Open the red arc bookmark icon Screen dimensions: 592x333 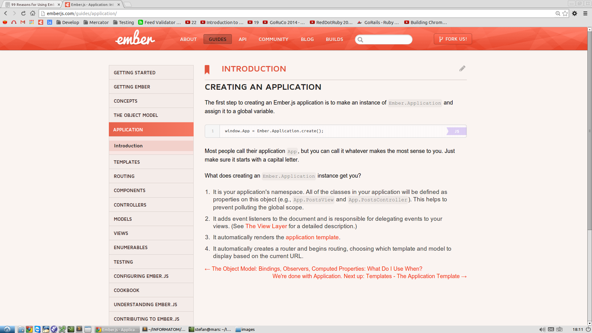14,22
